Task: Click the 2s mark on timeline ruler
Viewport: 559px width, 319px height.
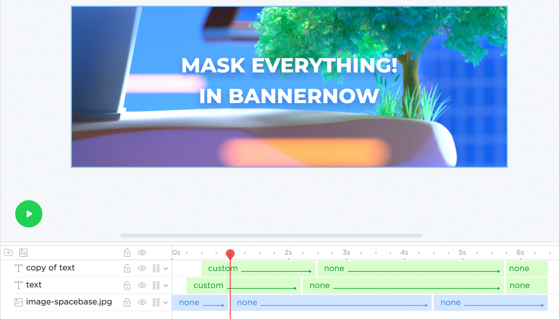Action: 288,253
